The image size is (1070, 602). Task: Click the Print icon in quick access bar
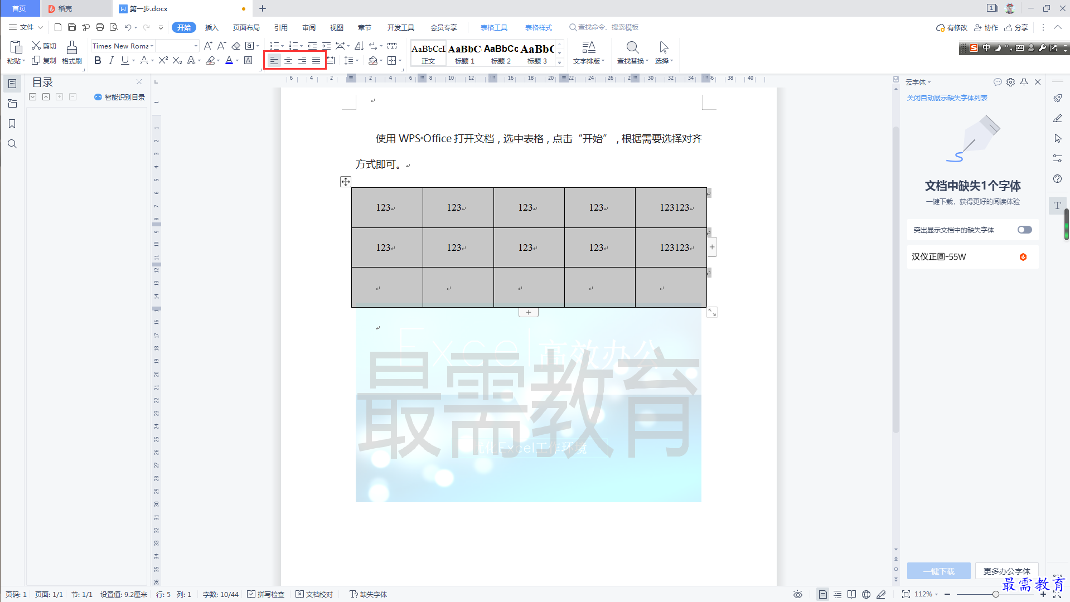(x=100, y=27)
